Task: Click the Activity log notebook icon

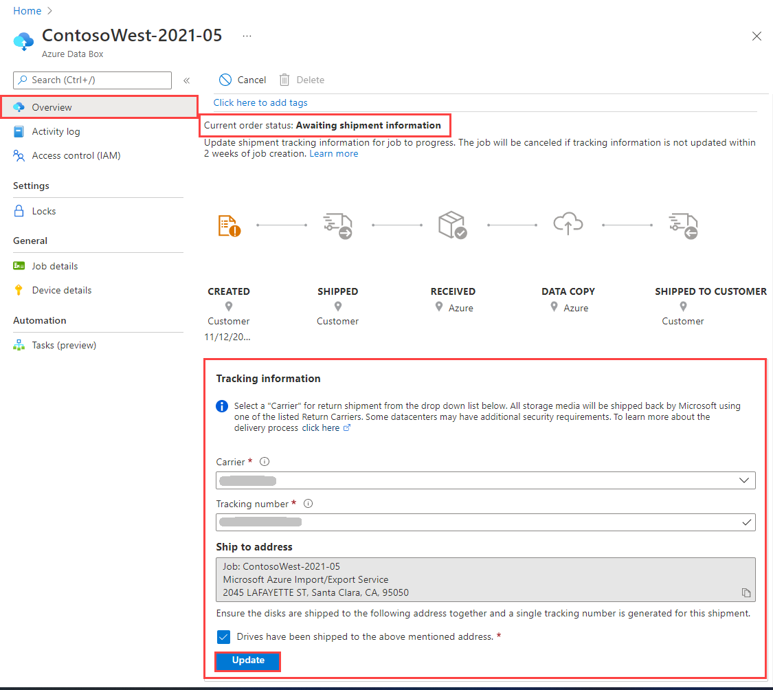Action: click(x=19, y=131)
